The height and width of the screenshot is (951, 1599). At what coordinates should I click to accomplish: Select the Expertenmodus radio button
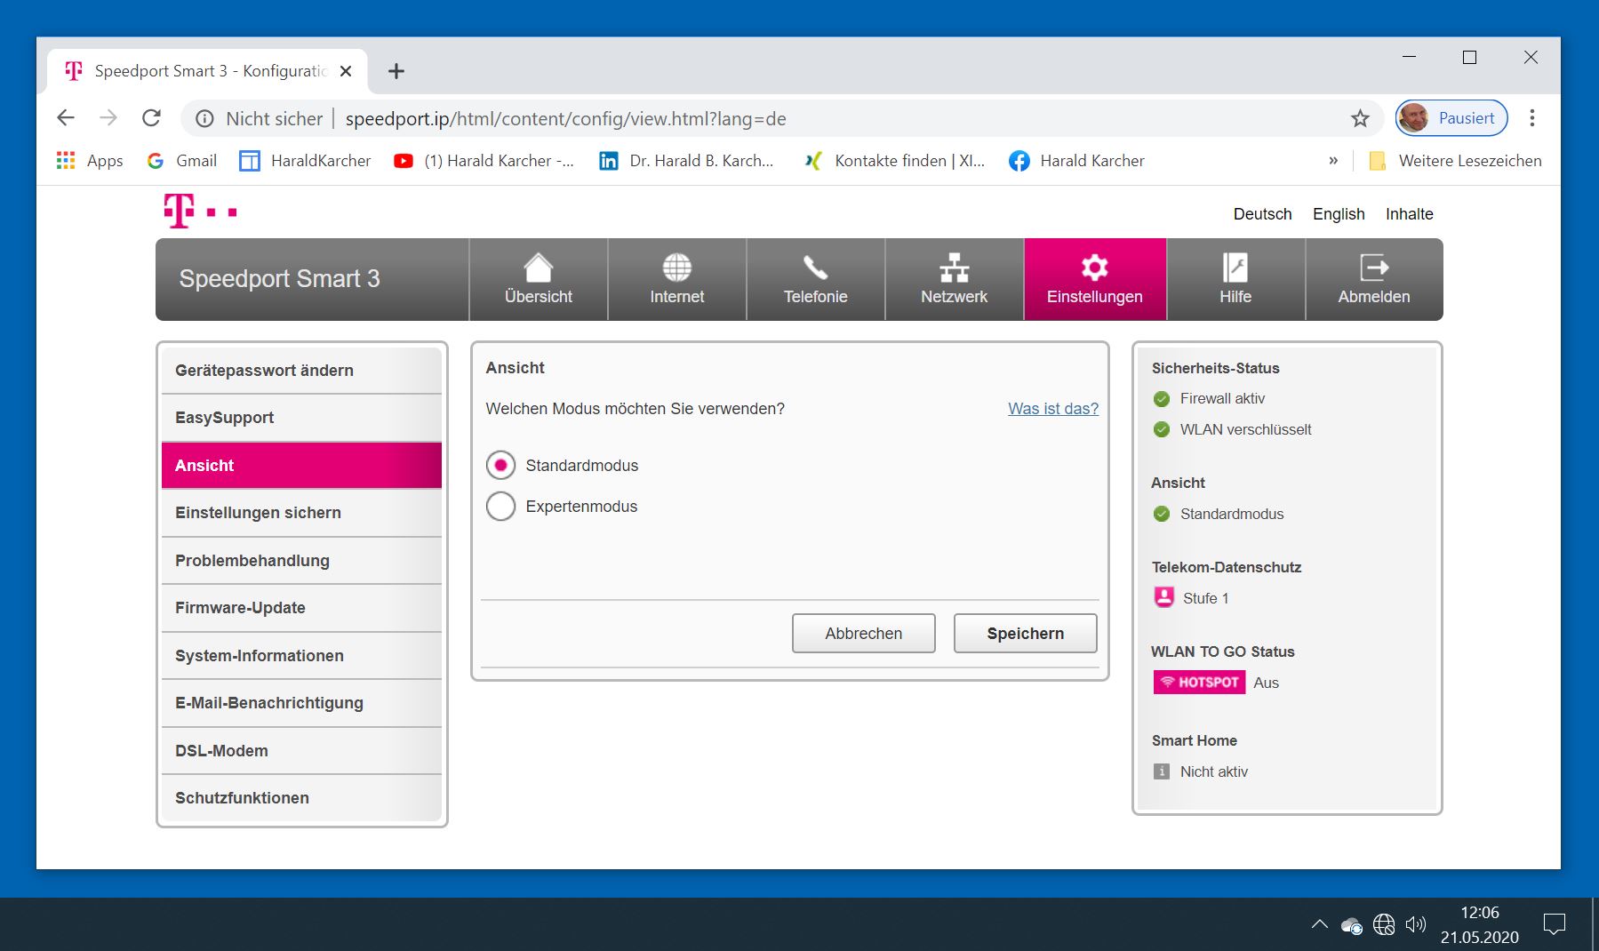click(501, 507)
